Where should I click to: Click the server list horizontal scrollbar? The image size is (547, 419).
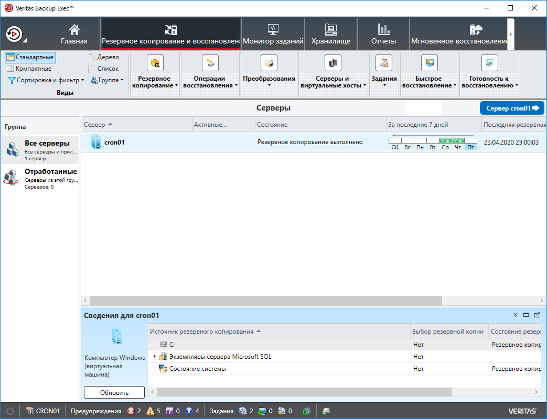coord(266,300)
